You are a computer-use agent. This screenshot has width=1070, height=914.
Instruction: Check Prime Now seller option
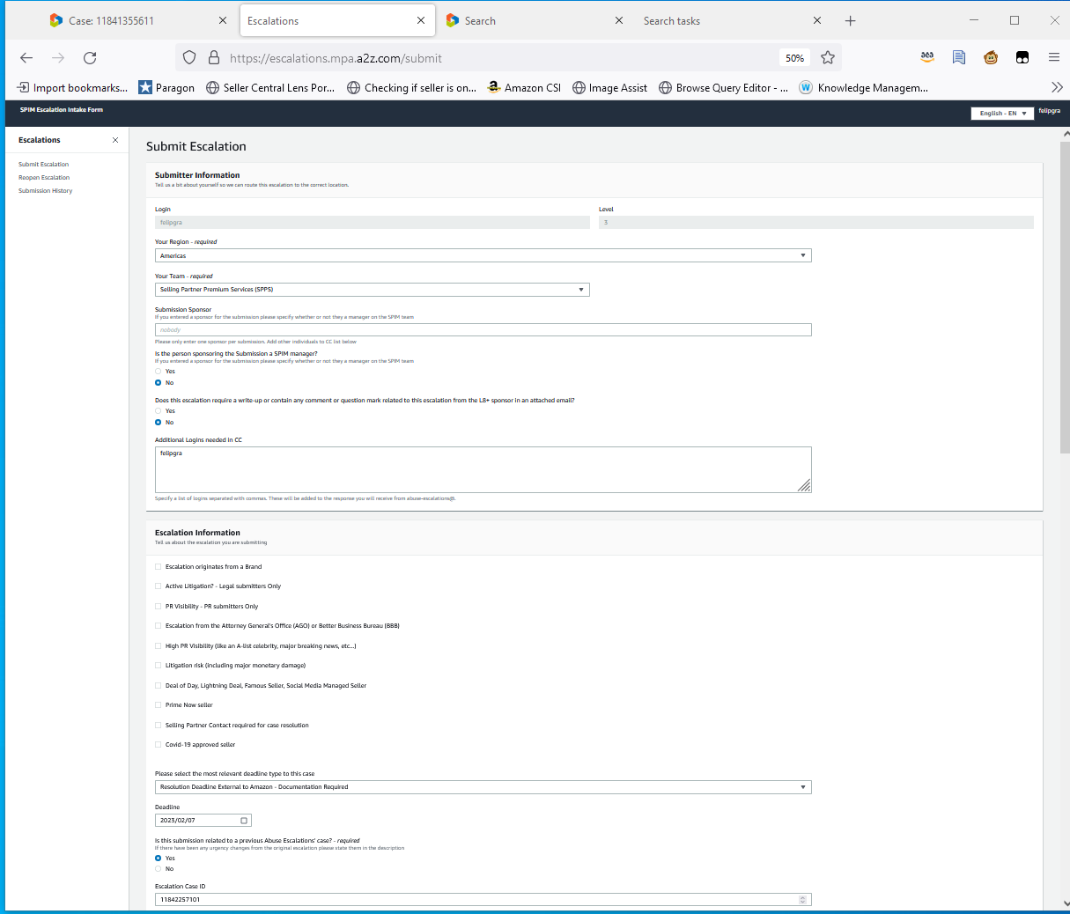159,705
